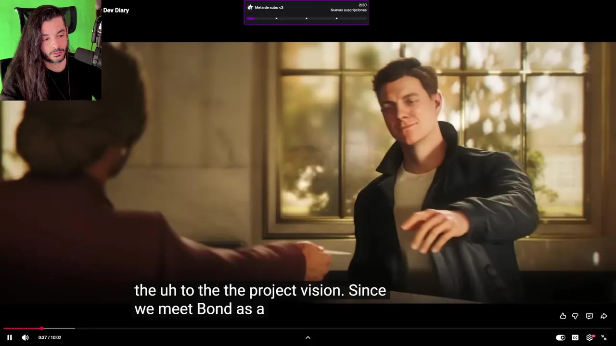
Task: Share the video using arrow icon
Action: click(x=603, y=316)
